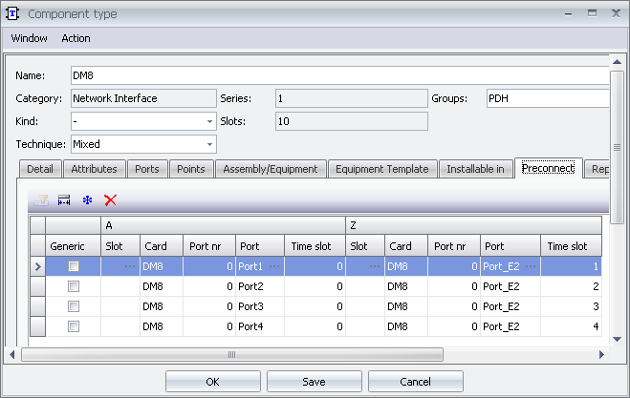Toggle Generic checkbox in Port1 row
This screenshot has width=630, height=398.
(74, 266)
